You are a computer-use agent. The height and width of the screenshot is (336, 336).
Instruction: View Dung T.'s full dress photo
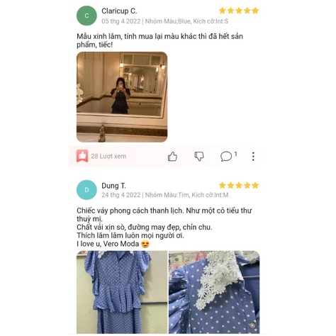click(122, 292)
